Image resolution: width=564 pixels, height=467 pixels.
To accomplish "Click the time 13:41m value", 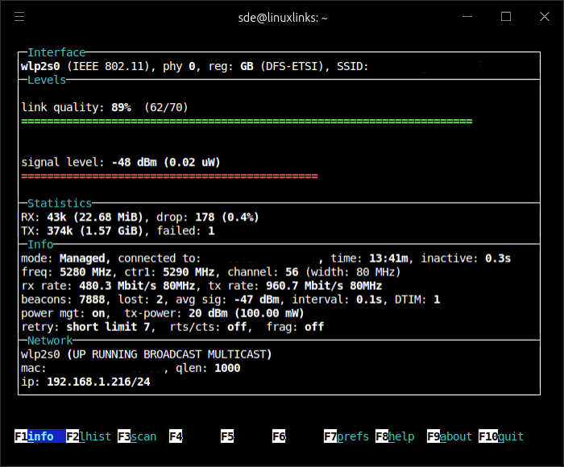I will (388, 258).
